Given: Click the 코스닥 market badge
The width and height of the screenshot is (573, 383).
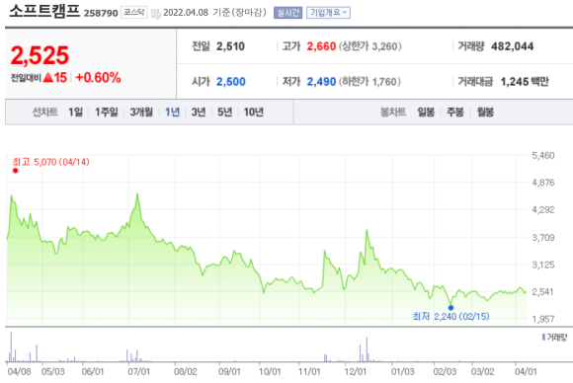Looking at the screenshot, I should 134,13.
